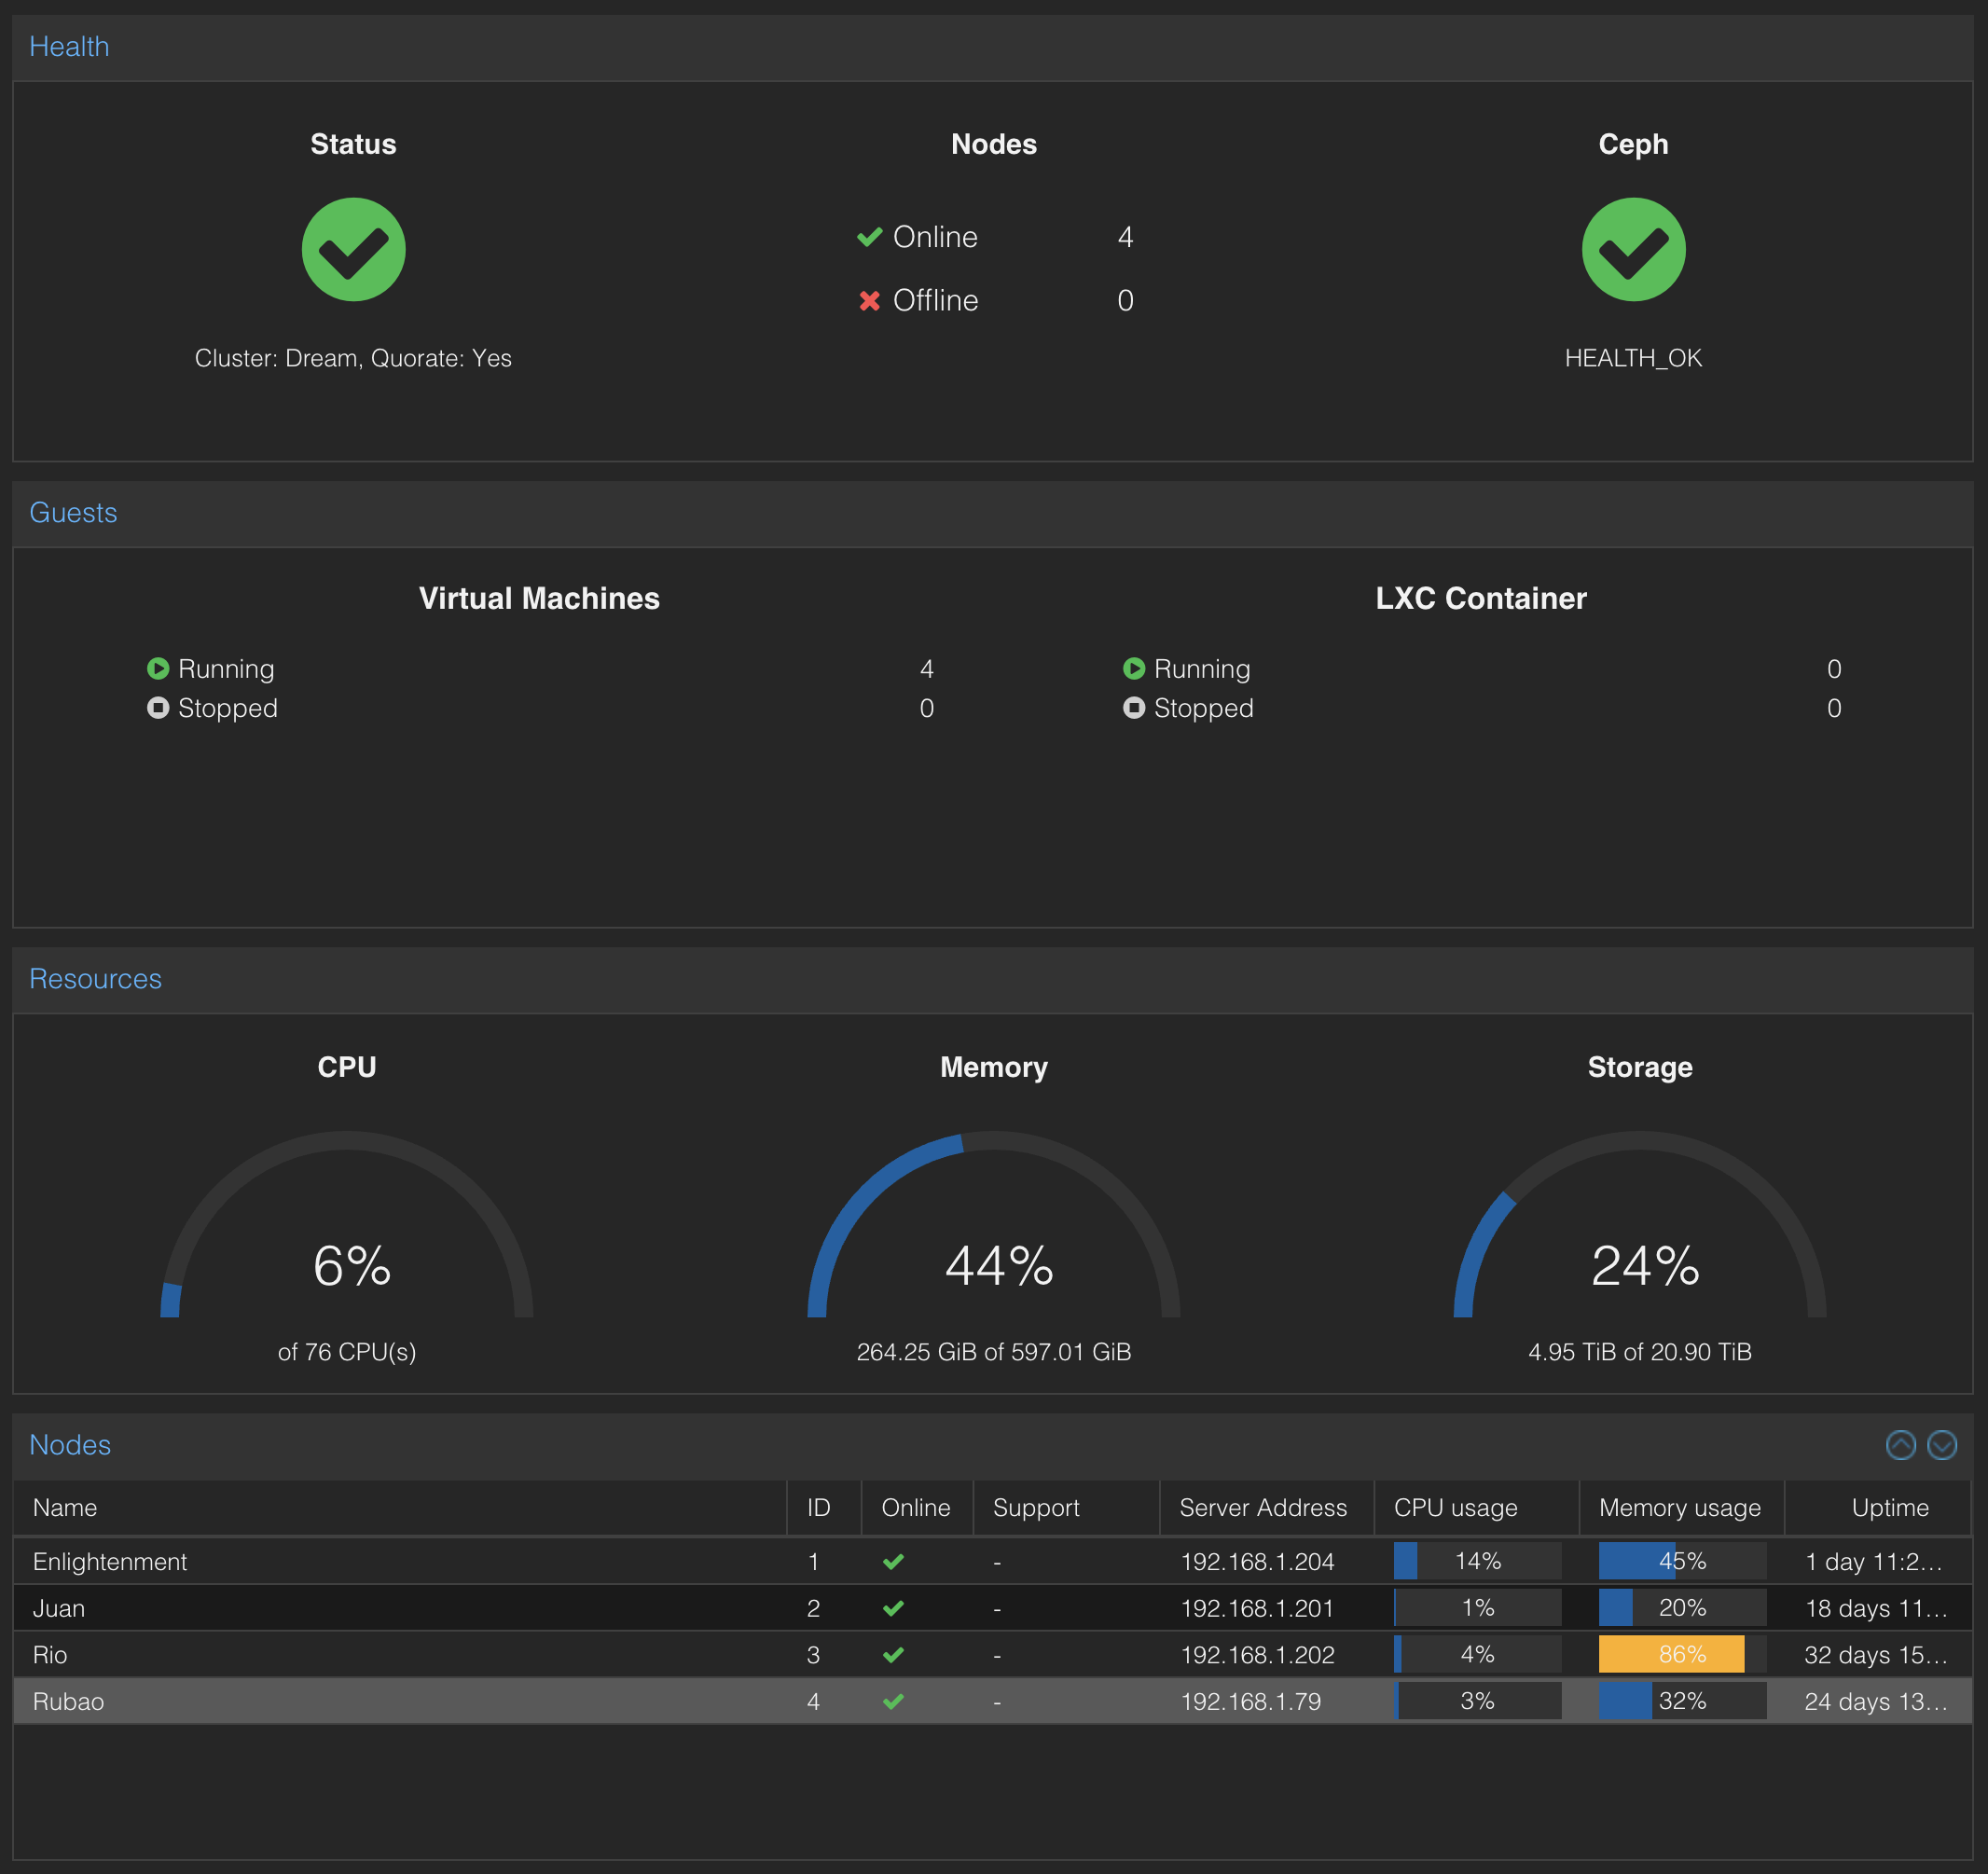Click the Status green checkmark icon

click(x=353, y=249)
